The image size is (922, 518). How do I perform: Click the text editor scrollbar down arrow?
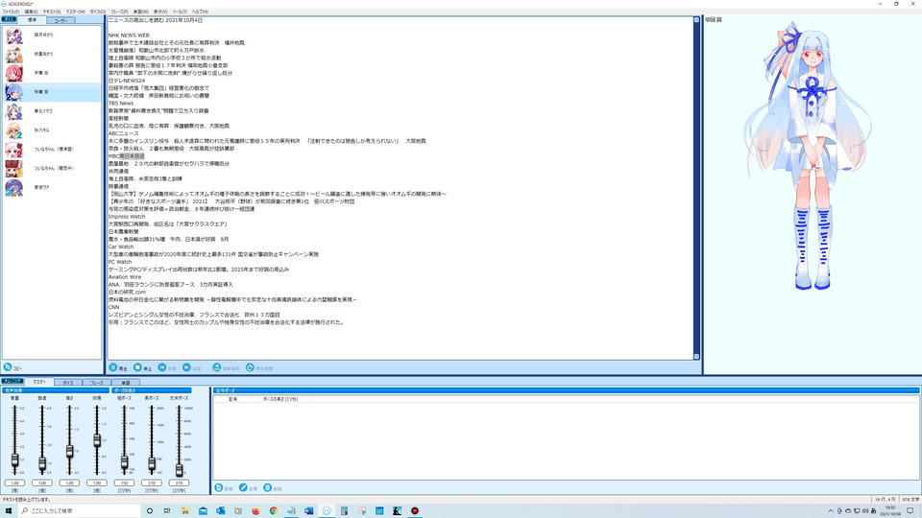697,357
